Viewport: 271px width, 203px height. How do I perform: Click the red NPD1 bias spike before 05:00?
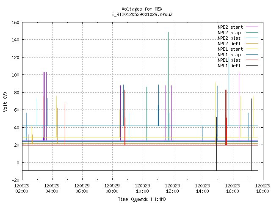(65, 124)
